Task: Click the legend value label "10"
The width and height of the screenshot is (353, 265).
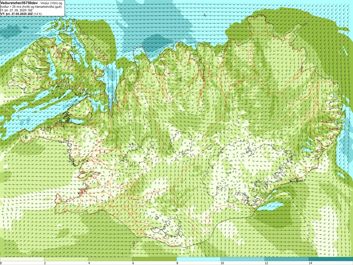Action: coord(222,263)
